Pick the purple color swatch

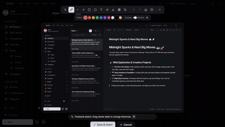click(x=105, y=17)
